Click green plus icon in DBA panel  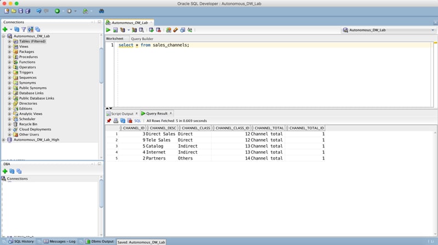[5, 171]
